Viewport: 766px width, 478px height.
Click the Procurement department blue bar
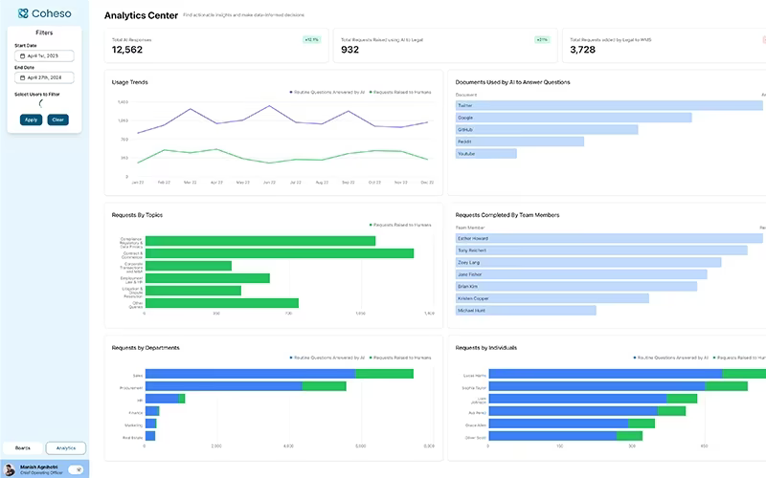tap(224, 386)
